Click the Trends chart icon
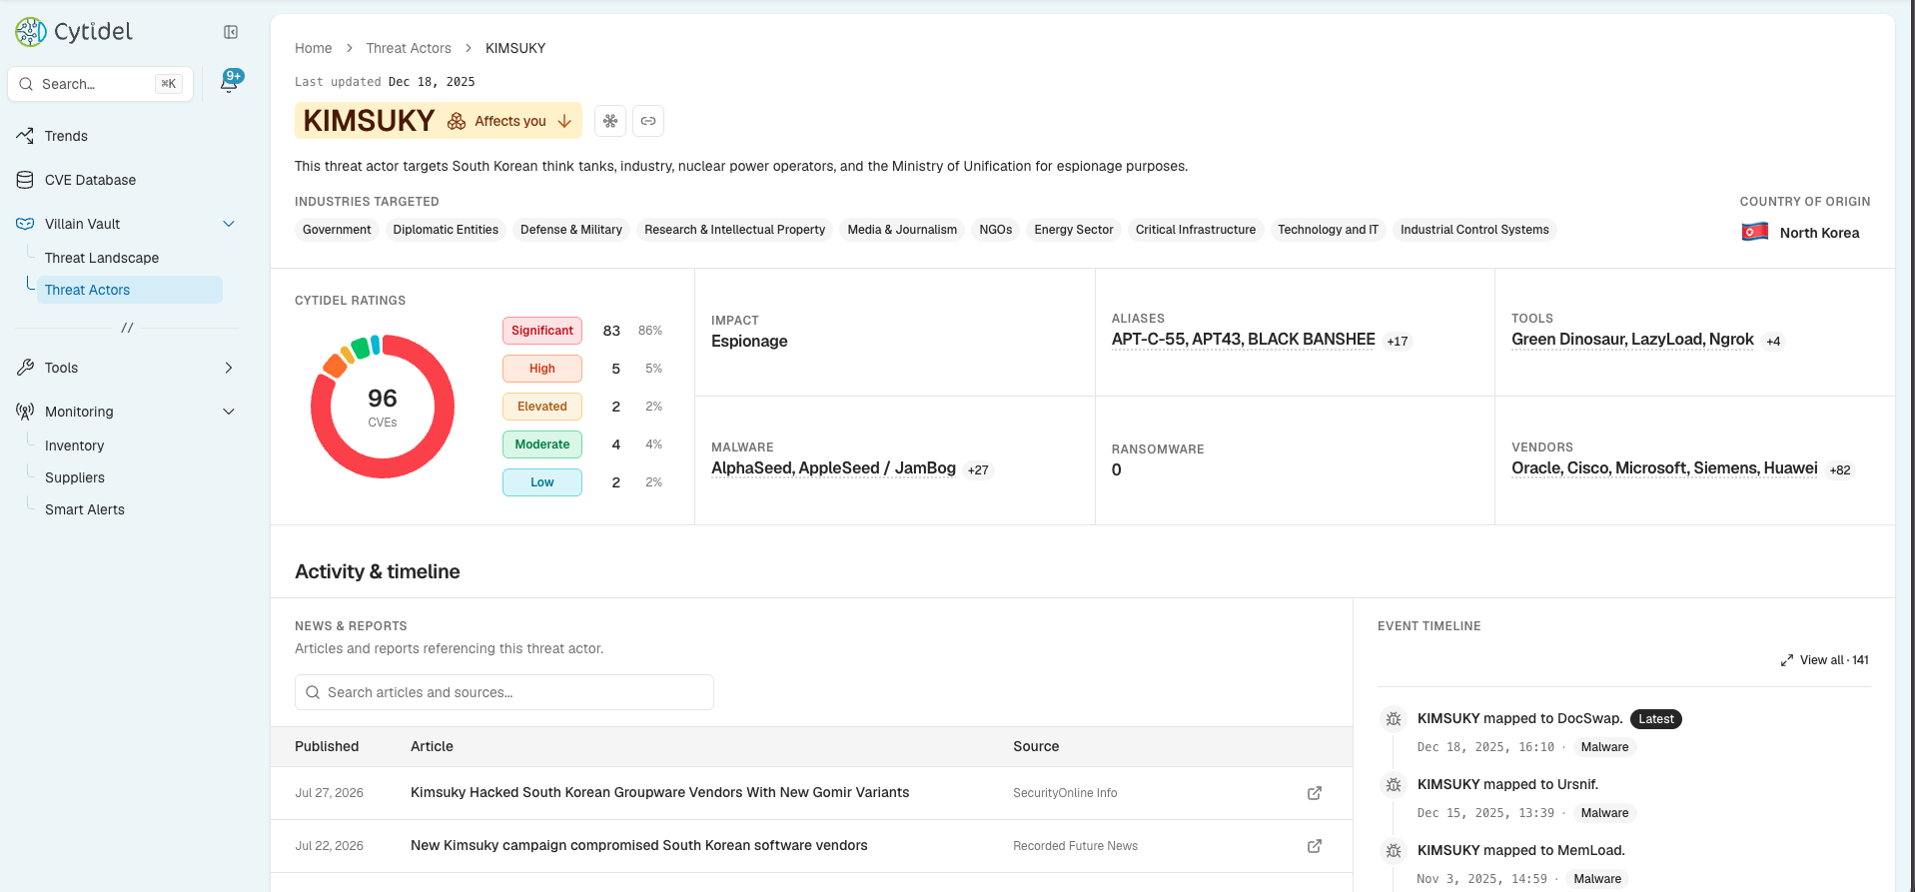 [x=25, y=136]
